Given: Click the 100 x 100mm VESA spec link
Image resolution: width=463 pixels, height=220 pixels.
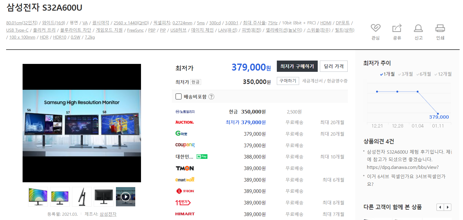Looking at the screenshot, I should point(22,37).
